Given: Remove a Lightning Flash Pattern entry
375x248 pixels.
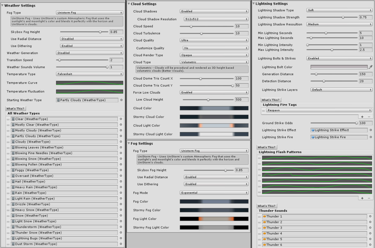Looking at the screenshot, I should coord(369,198).
